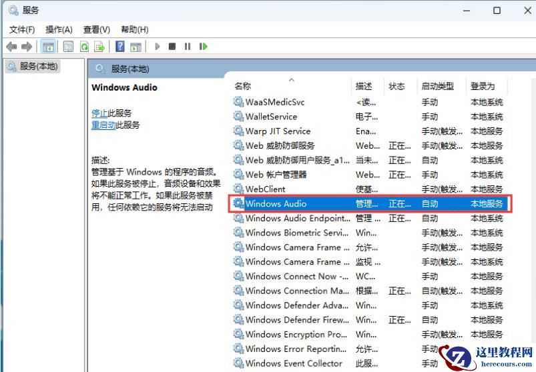Select Windows Camera Frame row described 允许
Image resolution: width=536 pixels, height=372 pixels.
pyautogui.click(x=298, y=247)
